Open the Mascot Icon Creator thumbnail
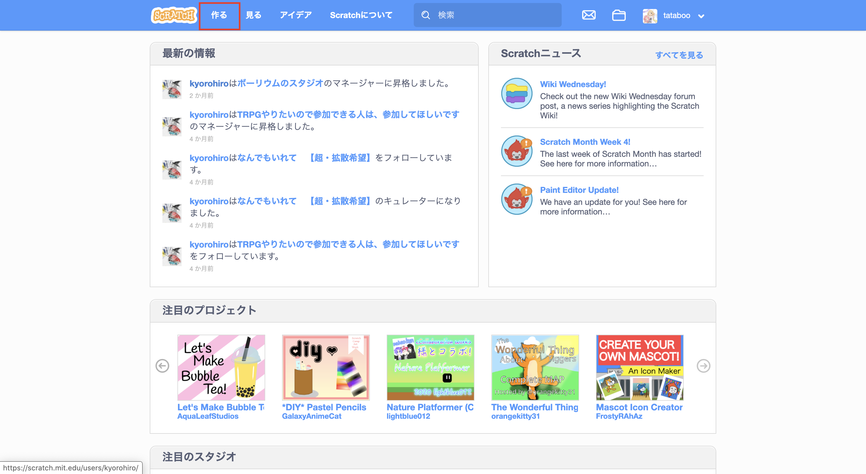 tap(639, 367)
